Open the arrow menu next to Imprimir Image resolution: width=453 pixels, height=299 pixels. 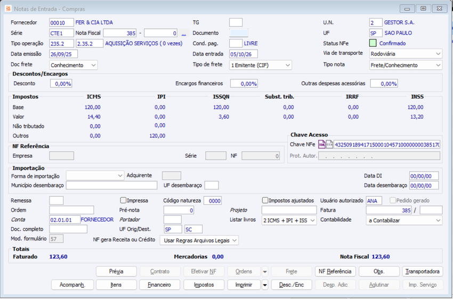pos(265,285)
